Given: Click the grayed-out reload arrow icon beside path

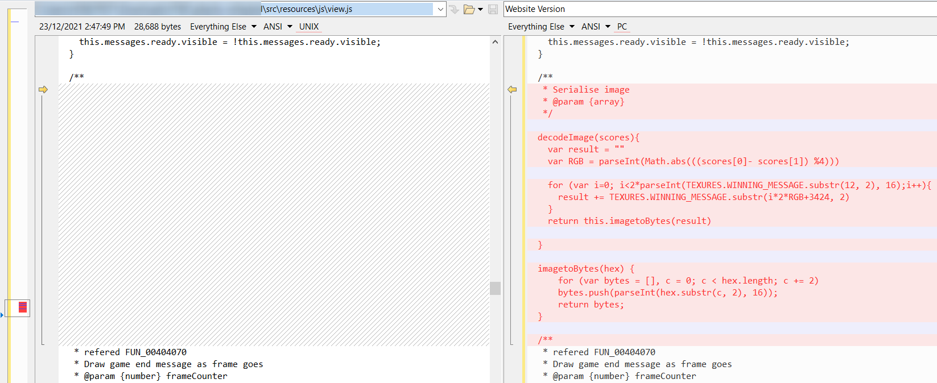Looking at the screenshot, I should pyautogui.click(x=454, y=10).
